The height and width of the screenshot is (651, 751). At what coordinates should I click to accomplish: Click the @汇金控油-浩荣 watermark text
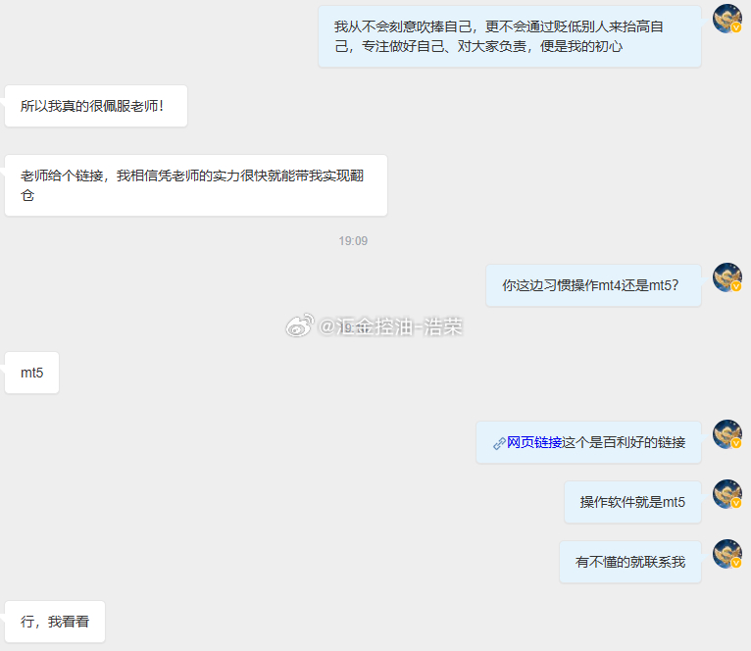point(390,326)
